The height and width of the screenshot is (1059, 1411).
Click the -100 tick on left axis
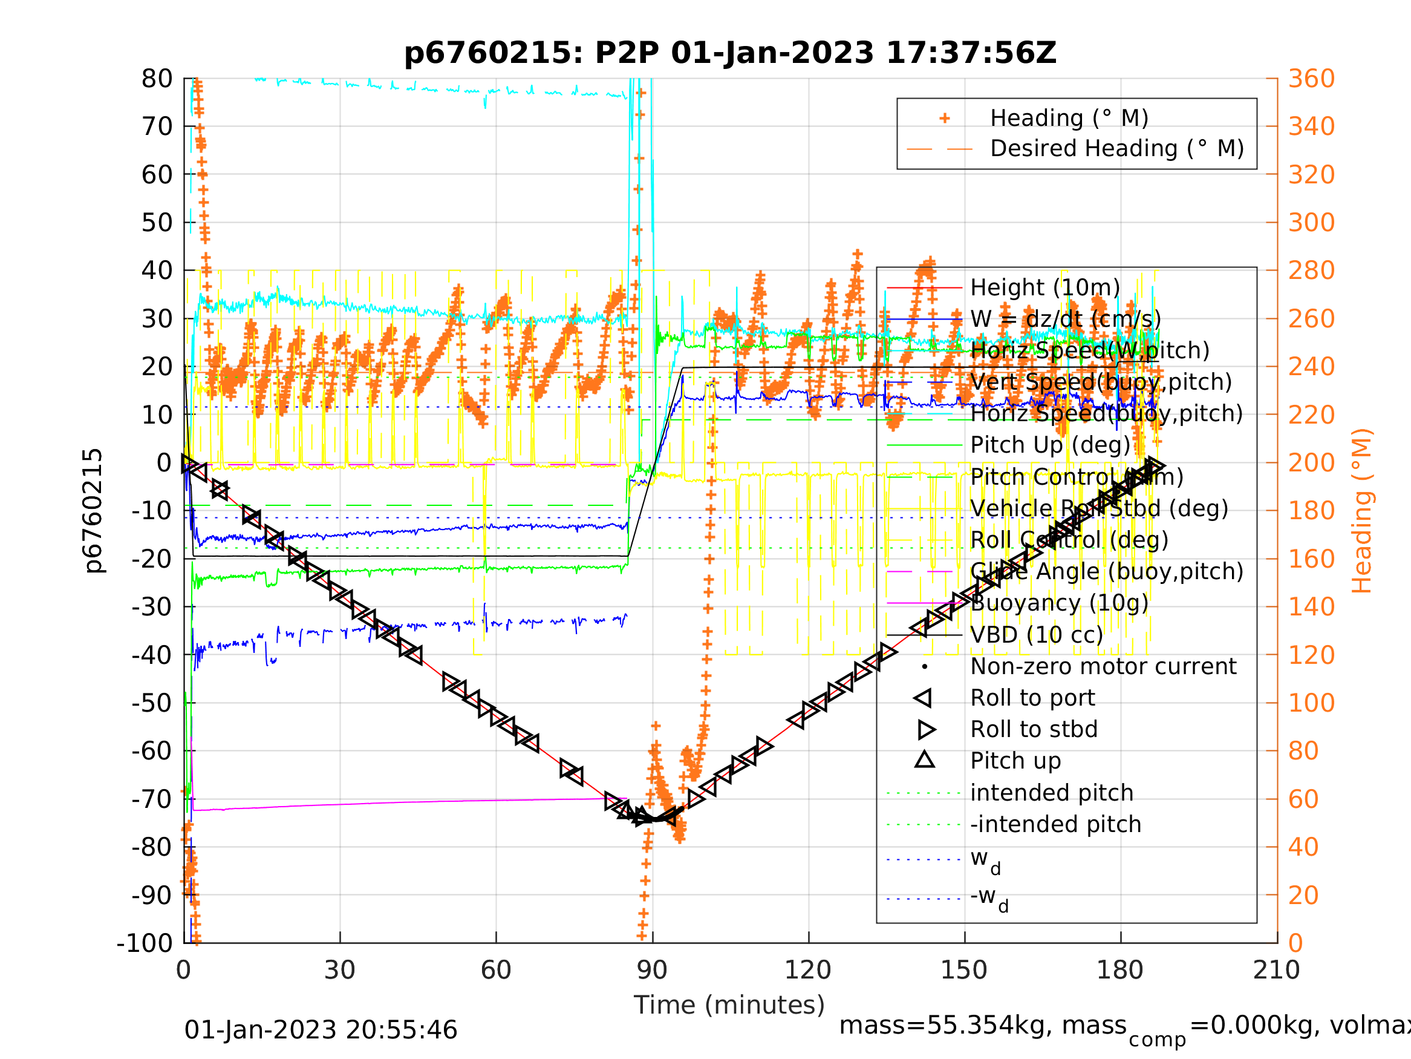tap(145, 943)
